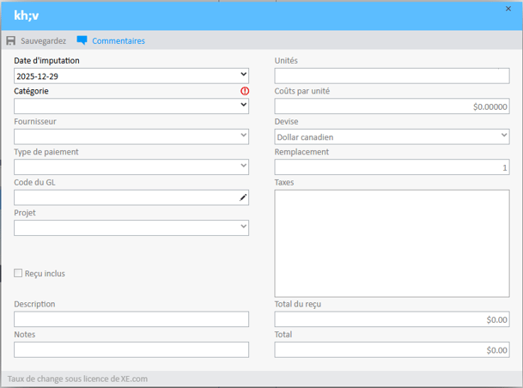
Task: Click the red error icon beside Catégorie
Action: pyautogui.click(x=244, y=91)
